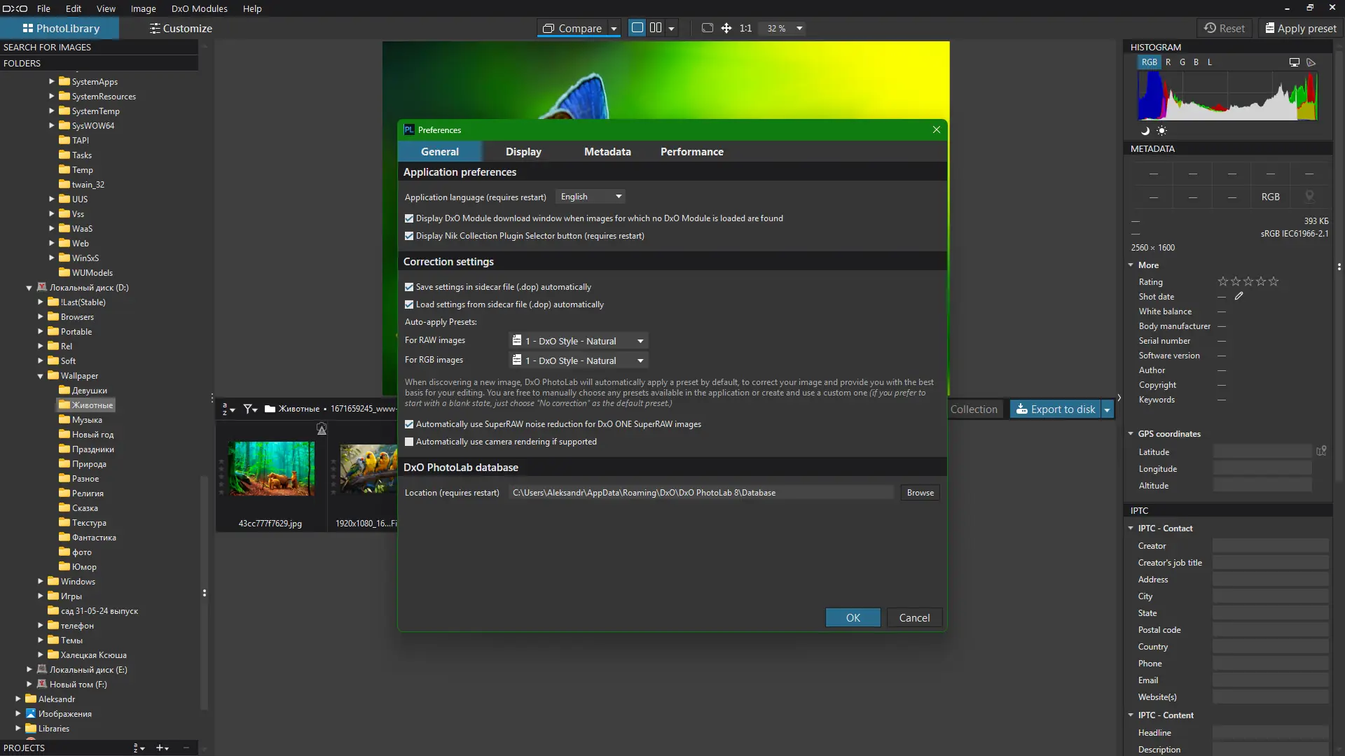Click the Browse button for database location
The width and height of the screenshot is (1345, 756).
pyautogui.click(x=920, y=492)
